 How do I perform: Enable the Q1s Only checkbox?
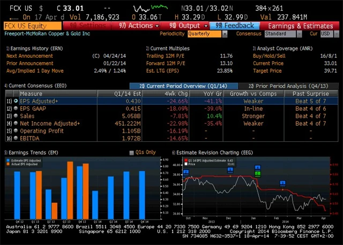point(132,152)
